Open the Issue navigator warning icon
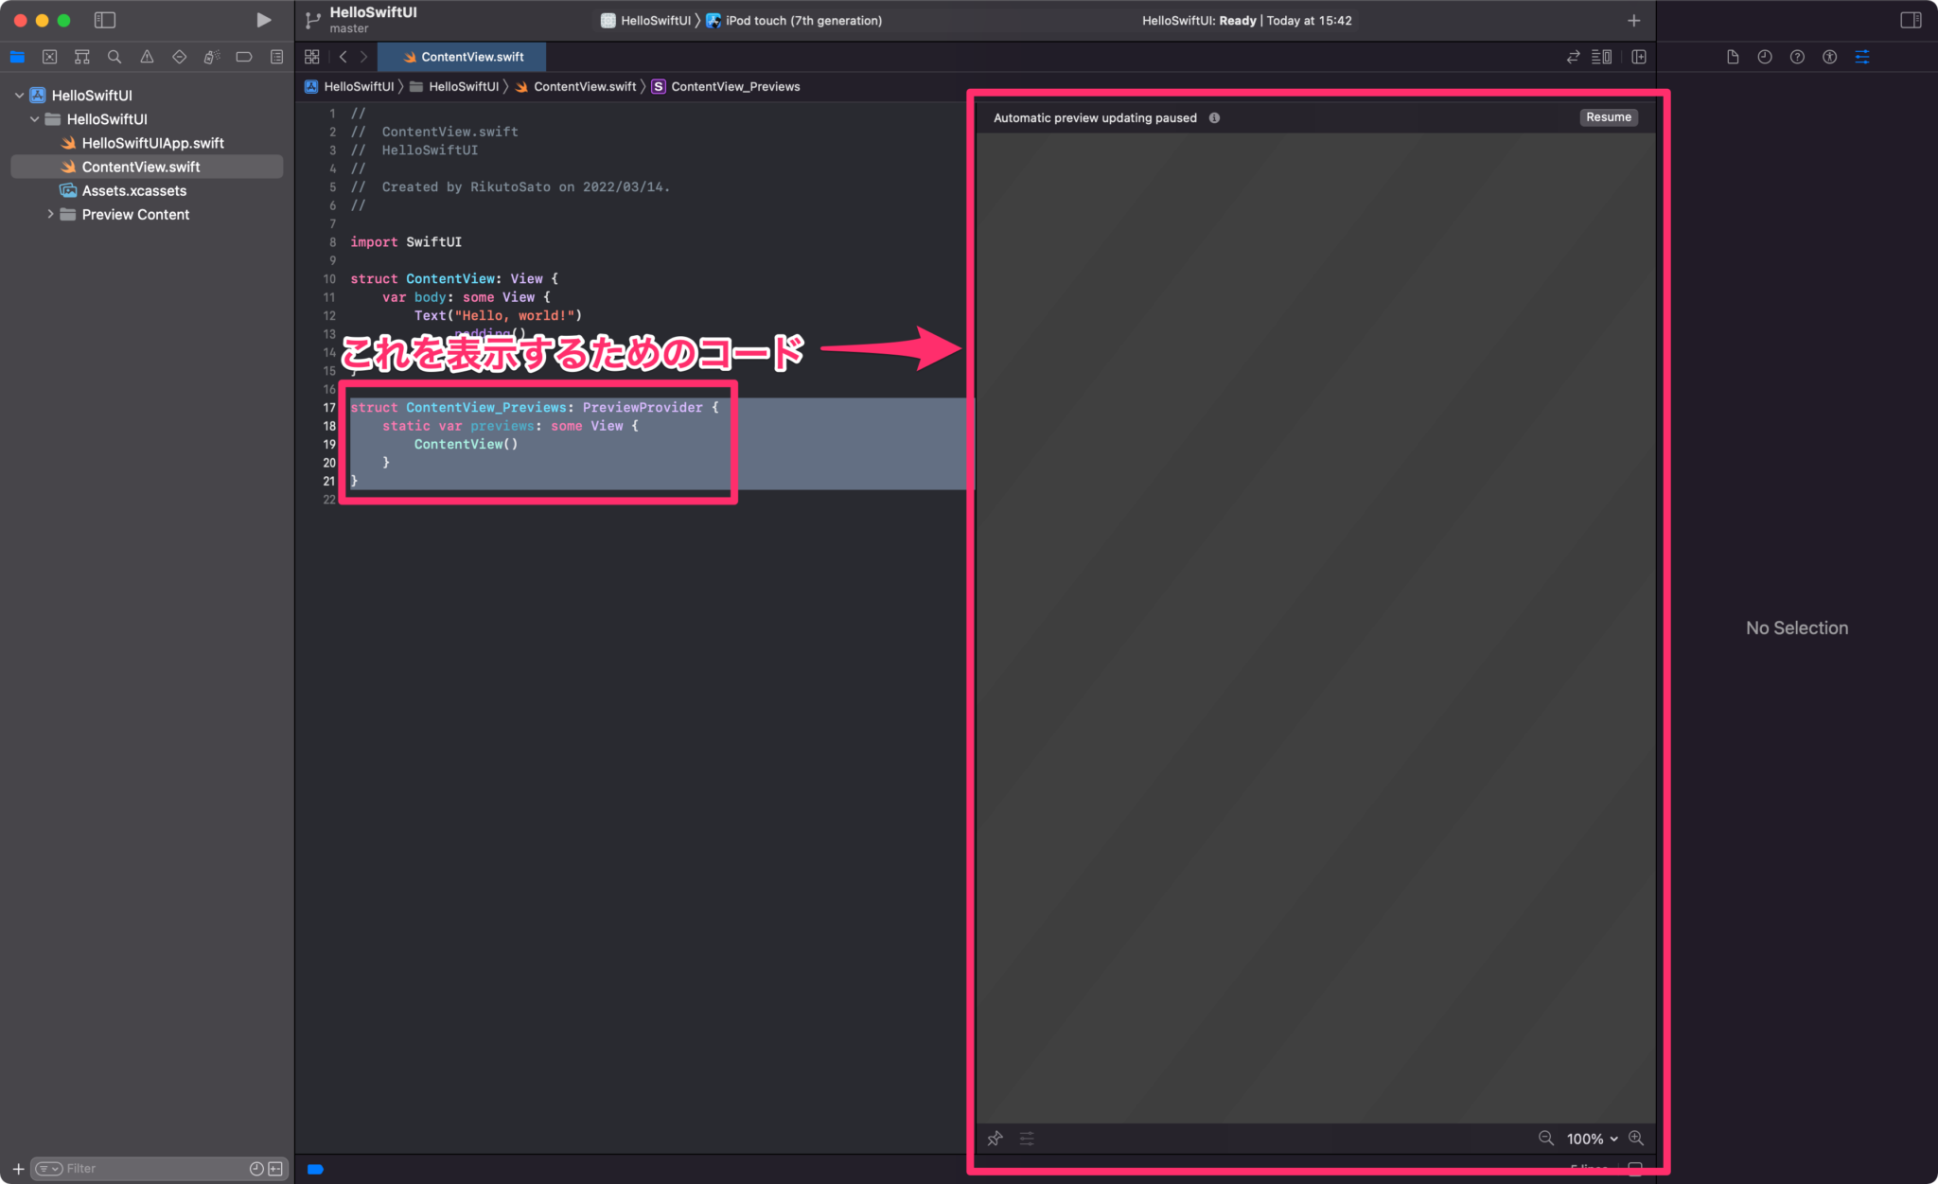The height and width of the screenshot is (1184, 1938). click(147, 57)
